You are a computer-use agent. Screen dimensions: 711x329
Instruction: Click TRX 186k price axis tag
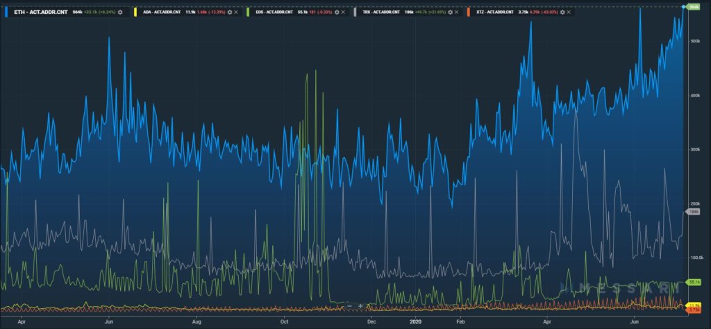click(694, 212)
